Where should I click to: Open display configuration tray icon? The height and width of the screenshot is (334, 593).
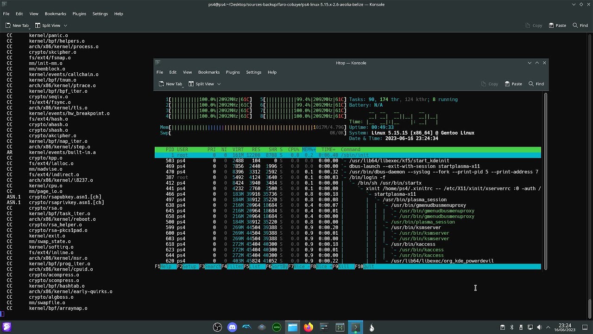click(x=530, y=328)
